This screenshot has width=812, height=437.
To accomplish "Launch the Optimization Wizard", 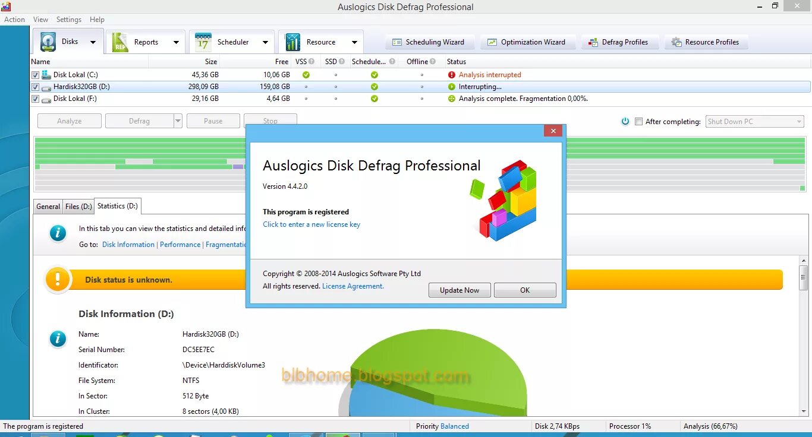I will [x=528, y=42].
